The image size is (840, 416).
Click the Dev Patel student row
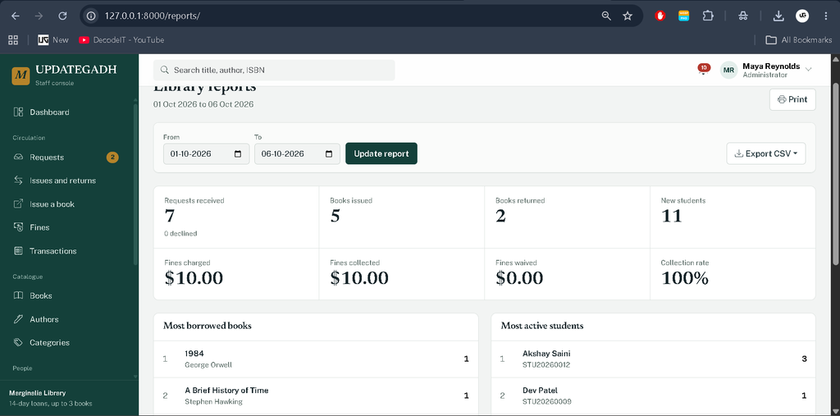coord(654,396)
